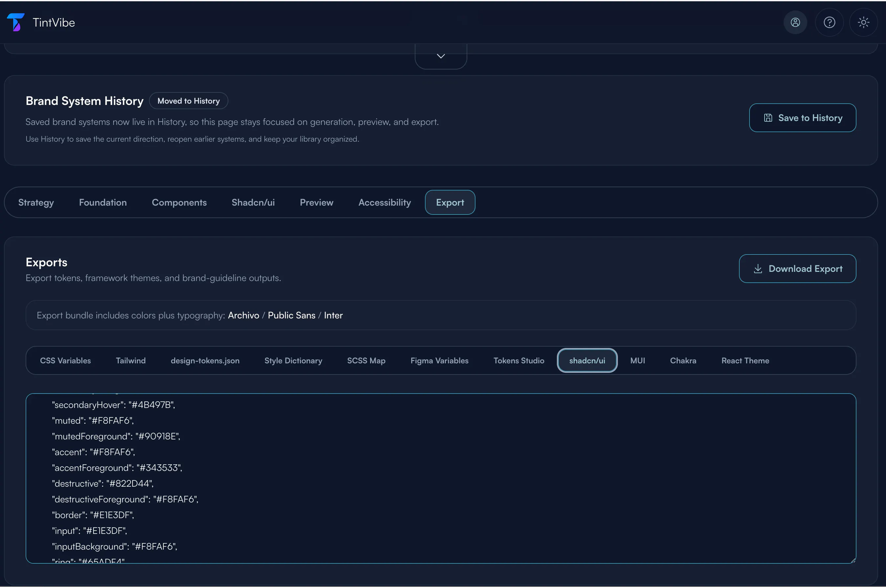Click the Exports section heading
Screen dimensions: 886x587
47,262
